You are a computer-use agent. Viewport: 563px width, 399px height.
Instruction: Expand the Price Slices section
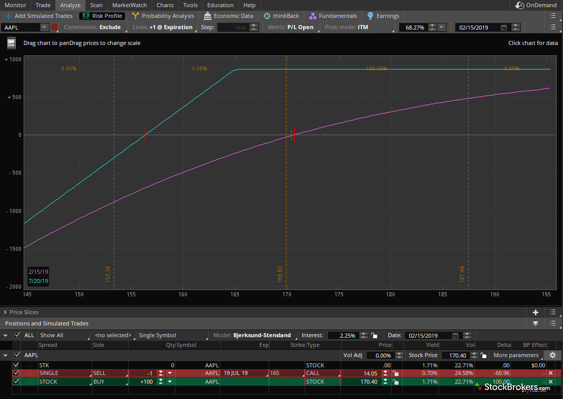[x=5, y=312]
